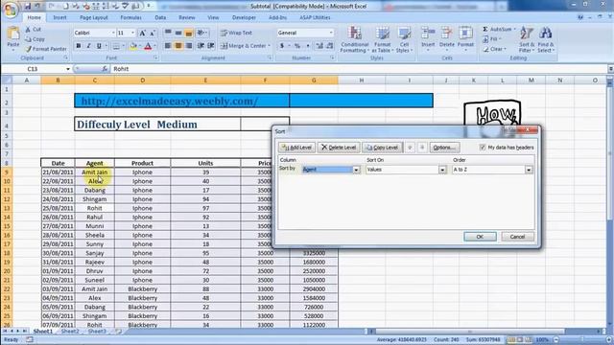
Task: Click column H header
Action: (x=362, y=80)
